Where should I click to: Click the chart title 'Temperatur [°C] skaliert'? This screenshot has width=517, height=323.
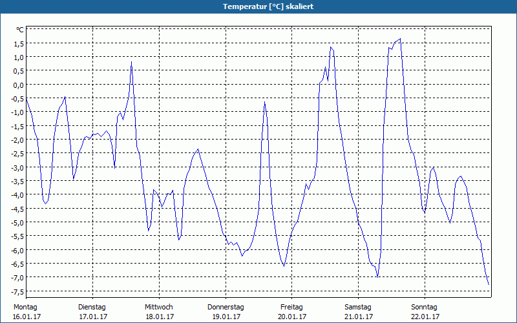tap(268, 6)
